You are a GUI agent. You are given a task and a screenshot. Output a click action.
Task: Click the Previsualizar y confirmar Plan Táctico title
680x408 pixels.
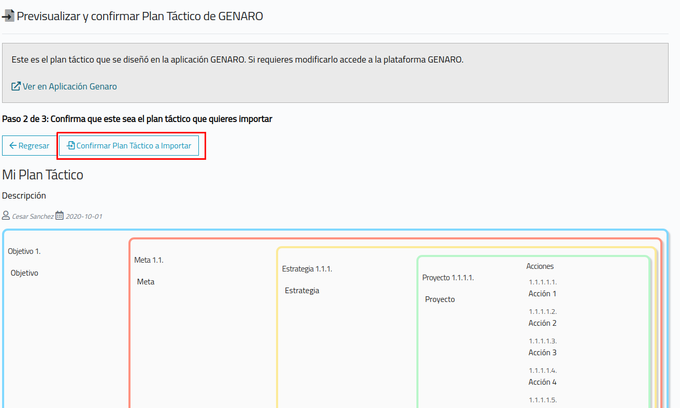(x=140, y=17)
